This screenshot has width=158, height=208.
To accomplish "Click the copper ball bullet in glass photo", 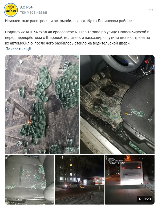I will pyautogui.click(x=30, y=122).
